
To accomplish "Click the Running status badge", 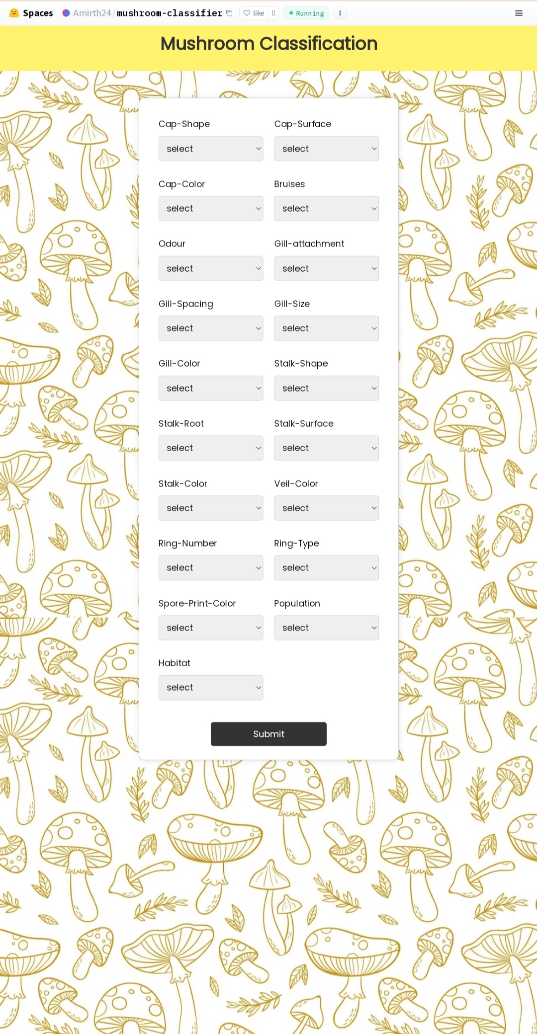I will click(x=306, y=13).
